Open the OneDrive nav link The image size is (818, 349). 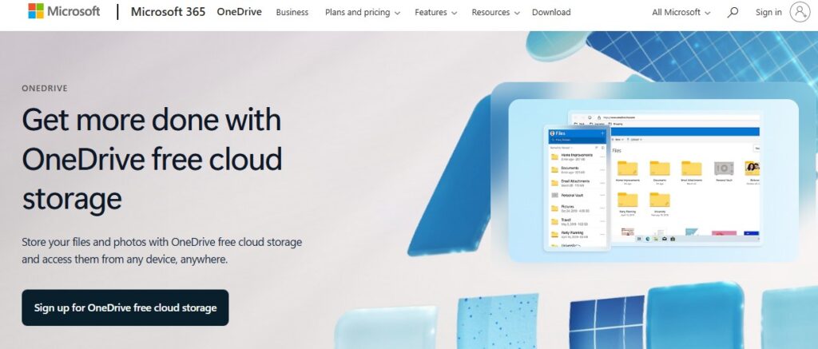point(239,12)
